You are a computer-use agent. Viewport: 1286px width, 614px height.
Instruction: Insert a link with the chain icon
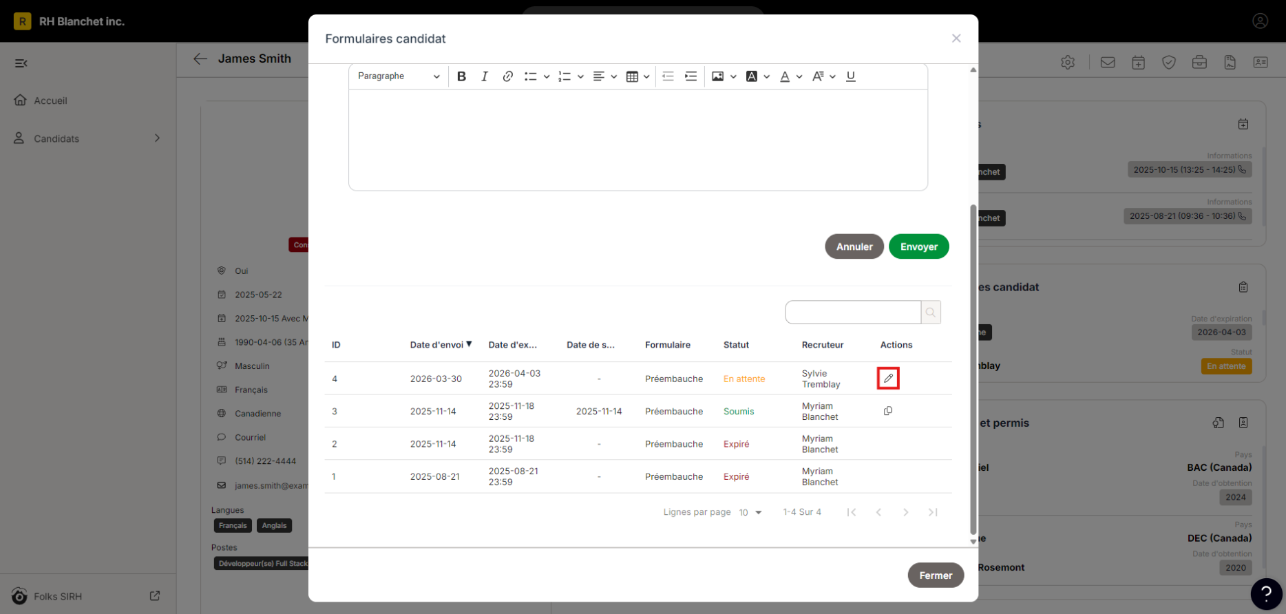click(507, 76)
